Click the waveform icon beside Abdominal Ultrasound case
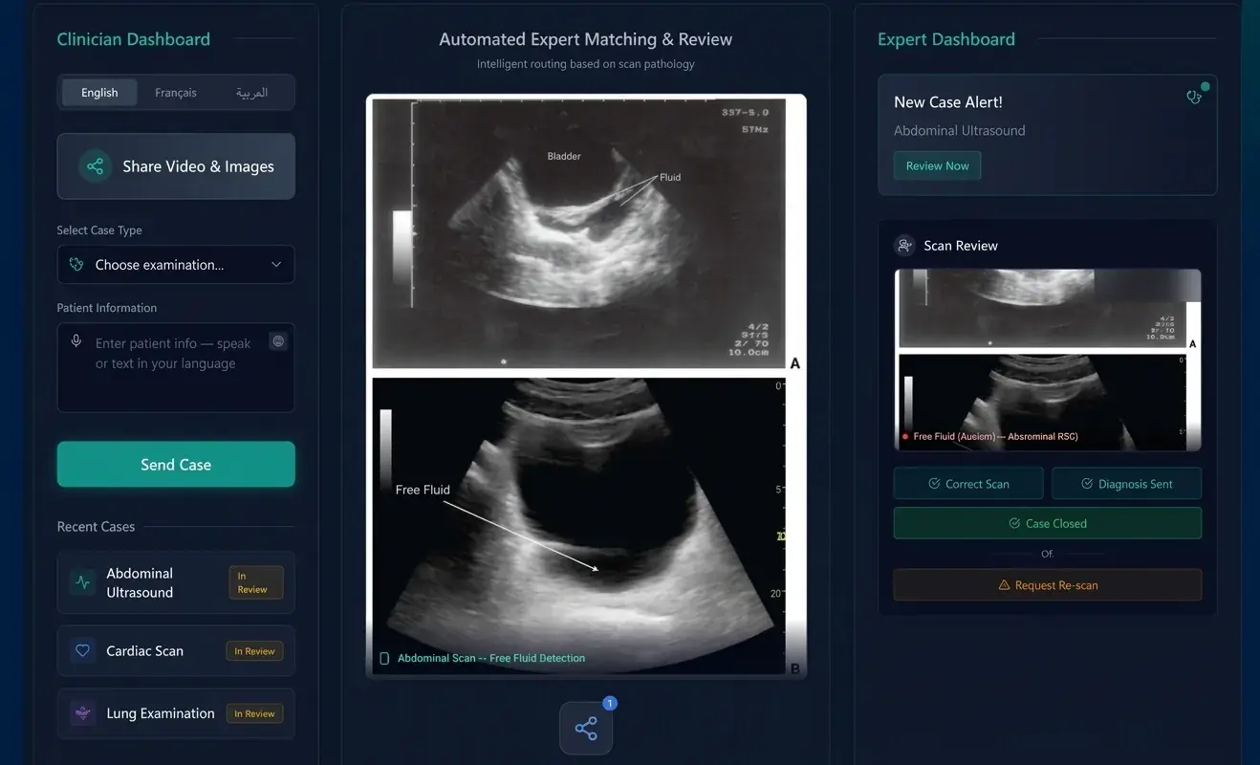 coord(81,581)
